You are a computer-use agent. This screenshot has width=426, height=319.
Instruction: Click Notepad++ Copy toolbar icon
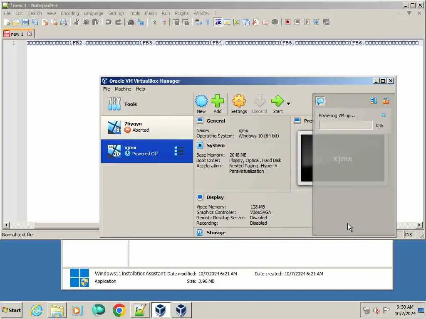[86, 22]
